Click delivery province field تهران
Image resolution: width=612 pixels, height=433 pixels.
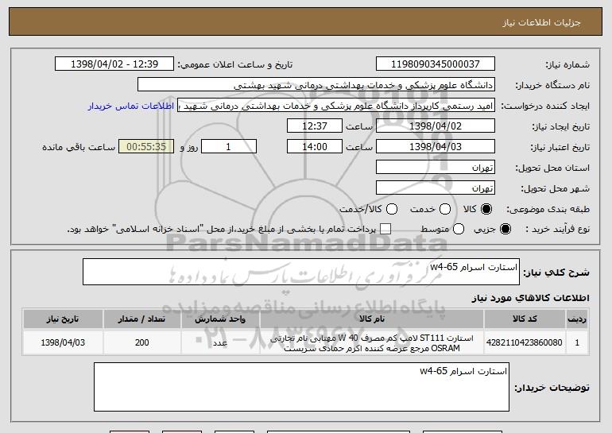click(x=436, y=167)
